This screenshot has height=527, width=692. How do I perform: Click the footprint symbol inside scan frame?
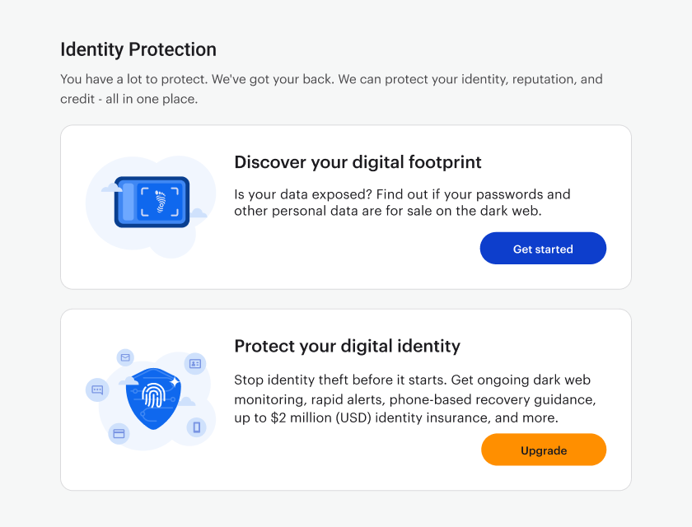[160, 202]
